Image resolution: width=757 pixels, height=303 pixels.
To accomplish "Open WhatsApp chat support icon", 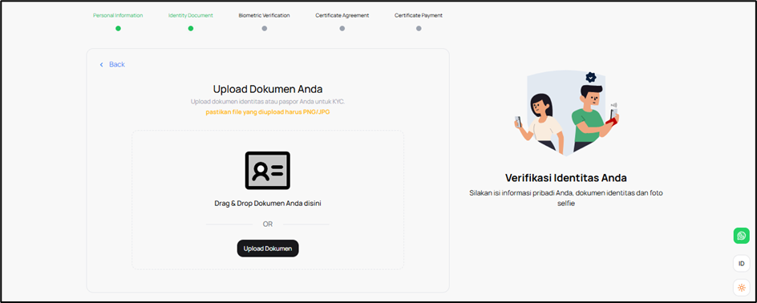I will pos(741,236).
